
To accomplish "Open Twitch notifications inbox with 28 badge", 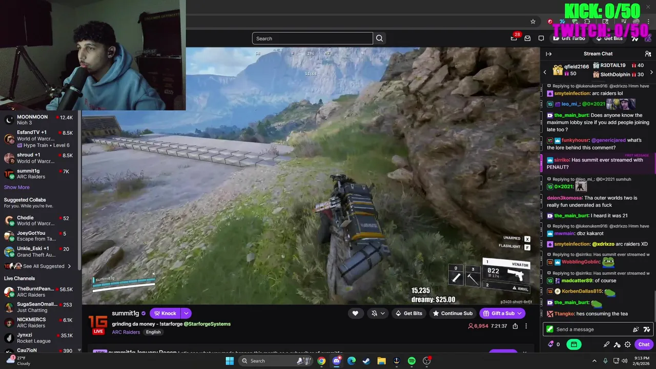I will click(514, 38).
